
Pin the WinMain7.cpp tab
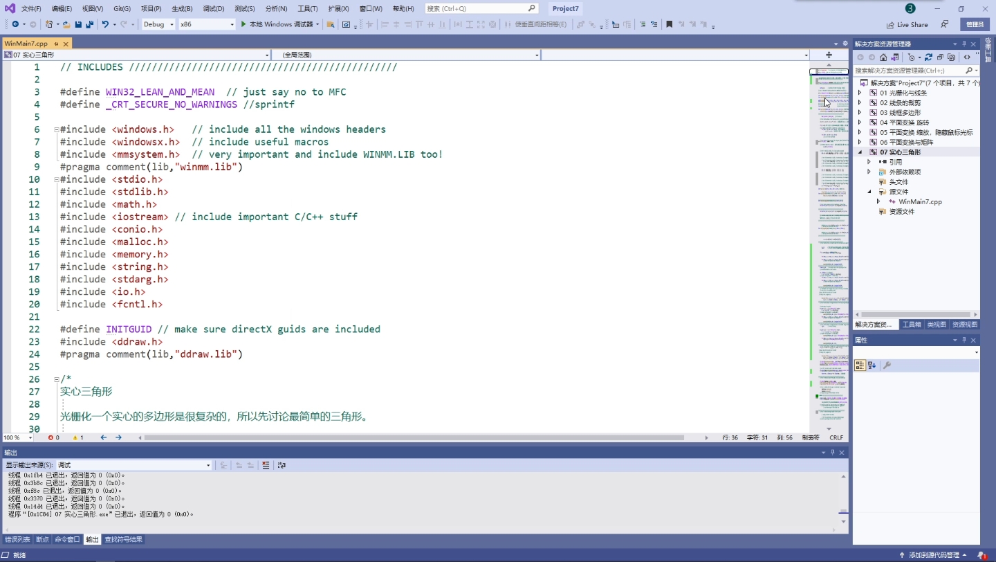(x=57, y=44)
